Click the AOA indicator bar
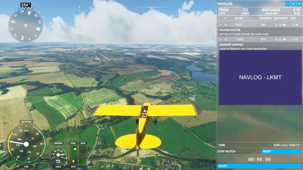This screenshot has width=303, height=170. (82, 155)
